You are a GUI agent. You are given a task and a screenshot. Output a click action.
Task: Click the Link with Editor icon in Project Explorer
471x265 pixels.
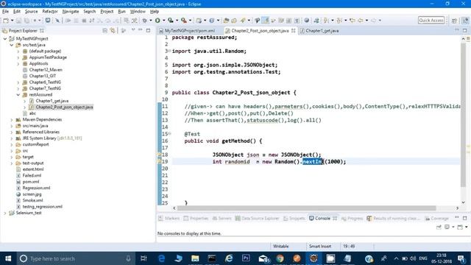[113, 30]
